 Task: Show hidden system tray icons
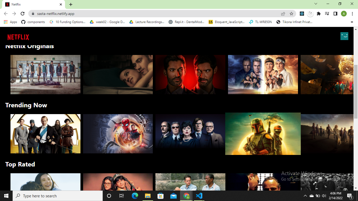[305, 196]
